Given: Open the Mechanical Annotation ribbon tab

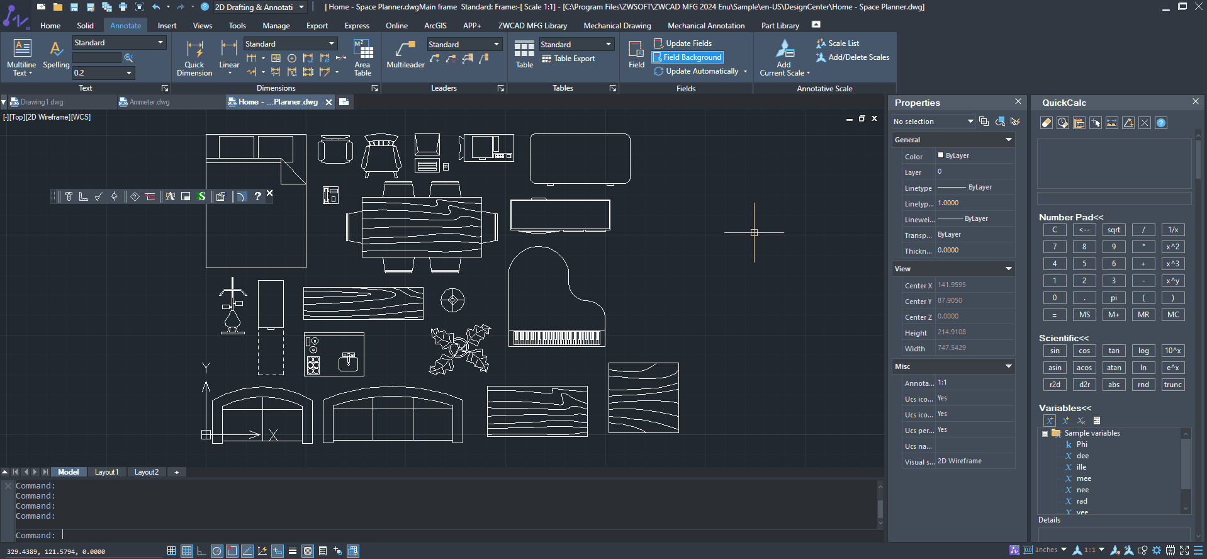Looking at the screenshot, I should point(706,26).
